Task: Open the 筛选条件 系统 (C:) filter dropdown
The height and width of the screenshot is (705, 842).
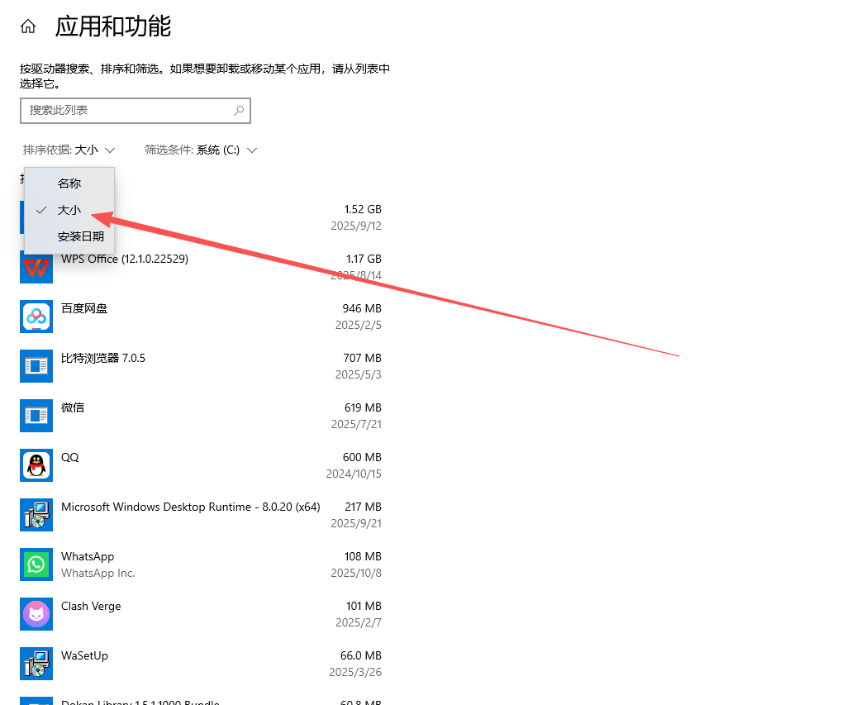Action: tap(201, 150)
